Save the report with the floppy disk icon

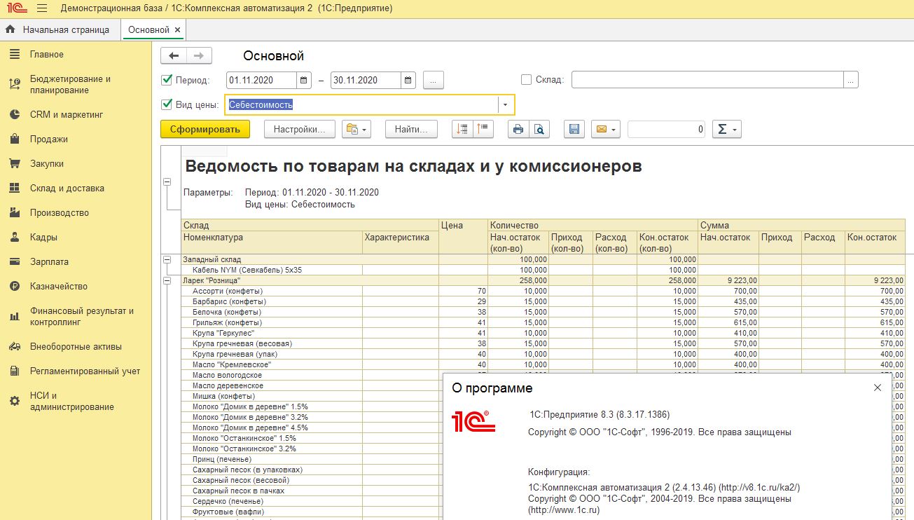(x=574, y=129)
